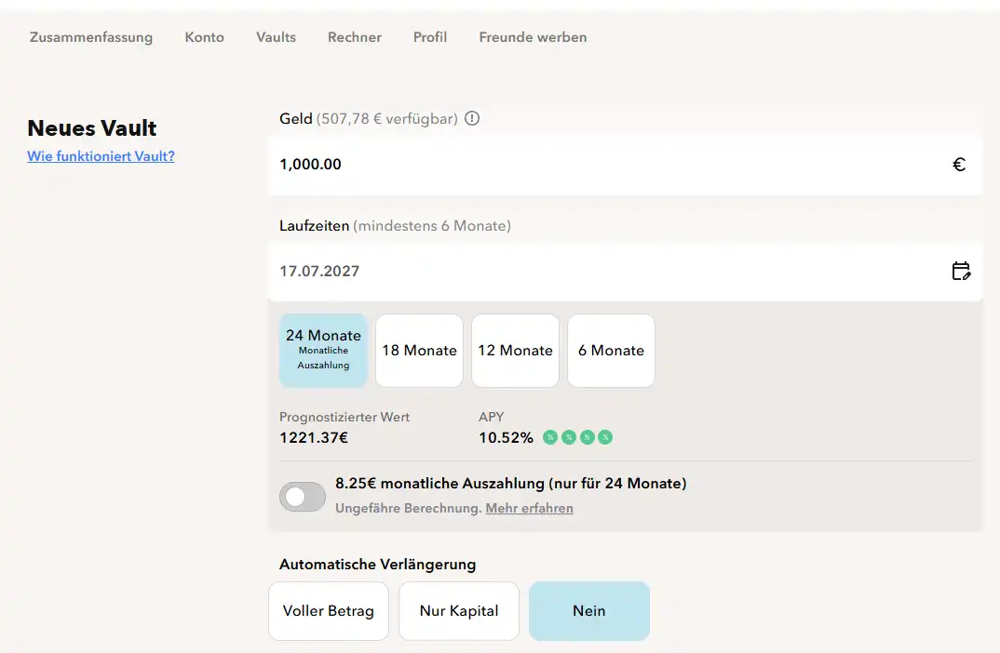Set auto-renewal to Nein
1000x653 pixels.
coord(589,610)
